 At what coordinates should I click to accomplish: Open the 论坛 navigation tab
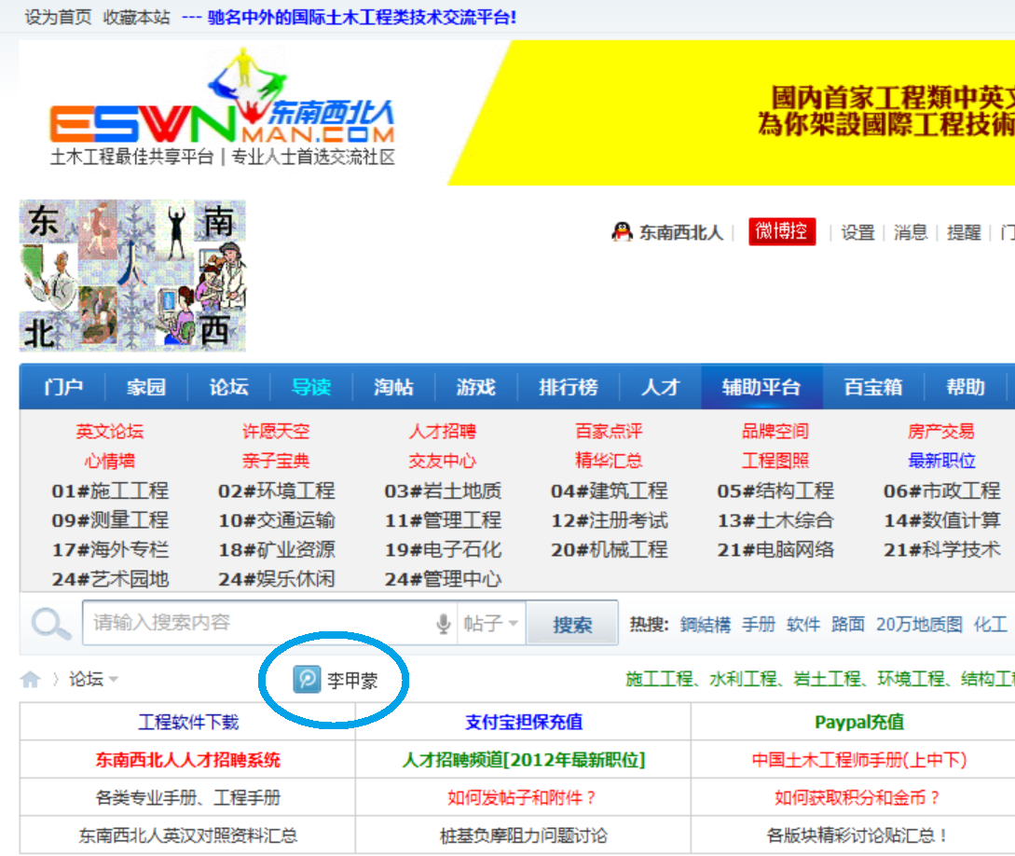pyautogui.click(x=228, y=387)
